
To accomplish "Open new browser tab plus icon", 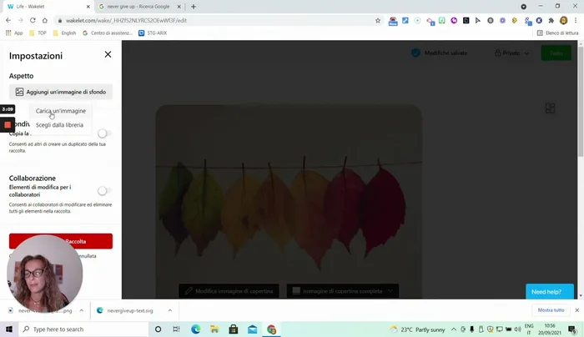I will [194, 7].
